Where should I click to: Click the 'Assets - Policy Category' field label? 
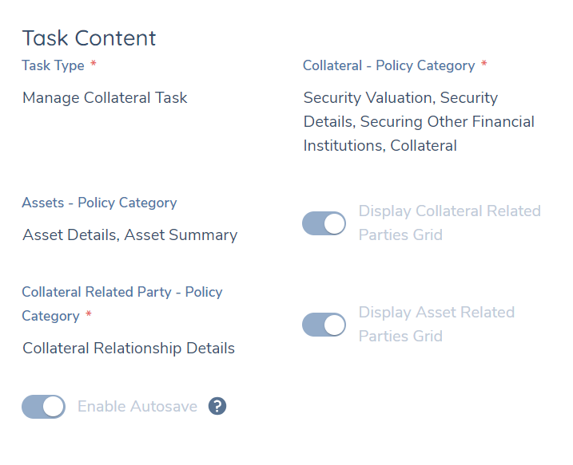click(x=99, y=203)
